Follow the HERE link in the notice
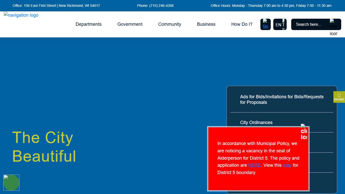 254,165
